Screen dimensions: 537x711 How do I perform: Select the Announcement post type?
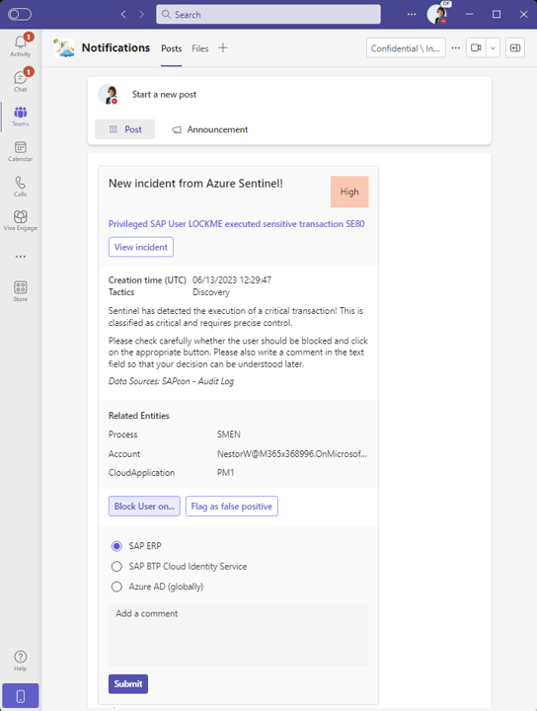210,129
